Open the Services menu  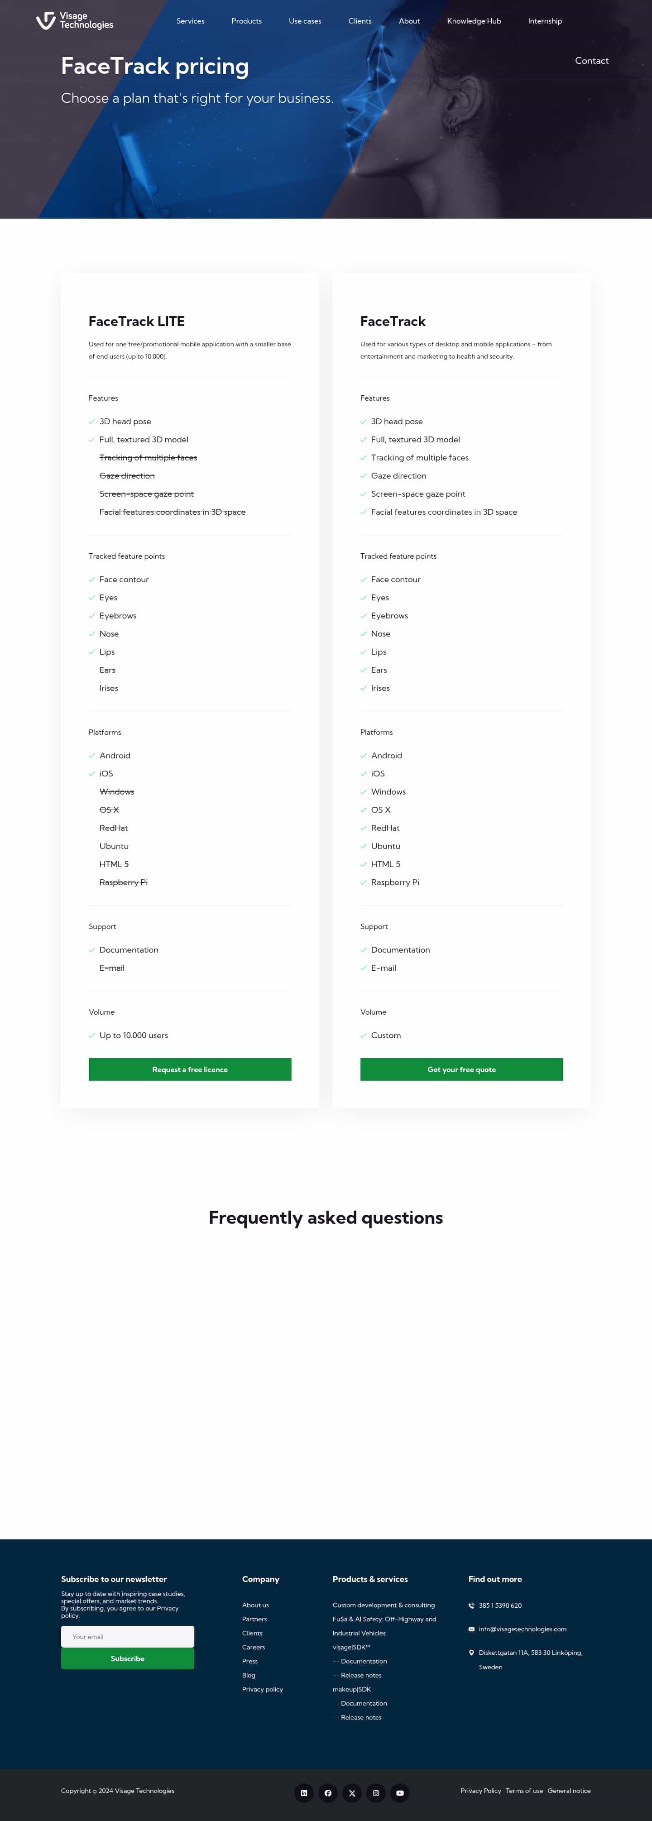click(190, 21)
